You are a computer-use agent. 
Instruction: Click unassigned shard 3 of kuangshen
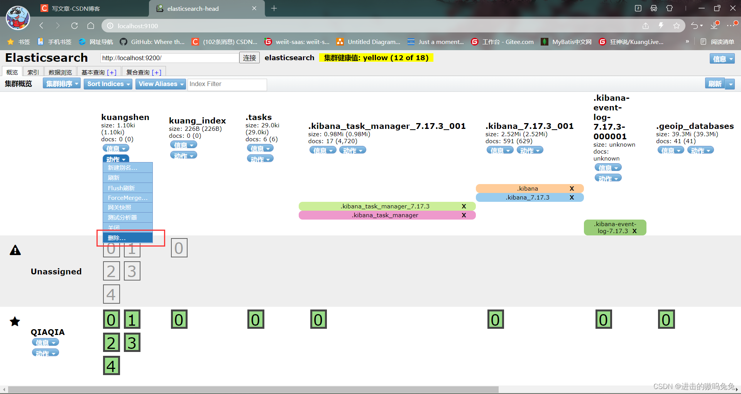132,271
